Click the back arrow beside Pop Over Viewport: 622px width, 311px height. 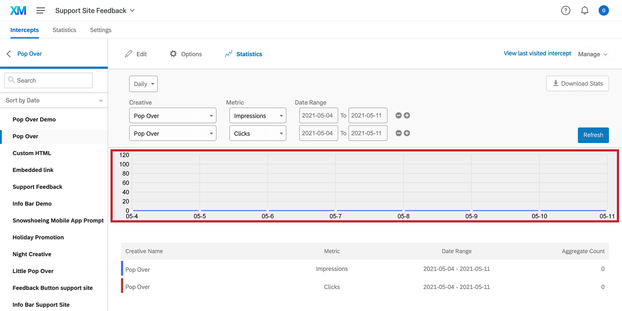click(x=9, y=54)
